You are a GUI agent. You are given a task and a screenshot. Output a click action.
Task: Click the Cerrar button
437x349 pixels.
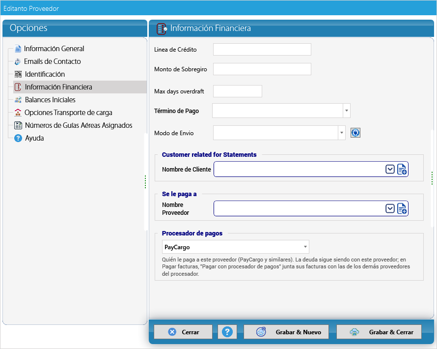point(183,332)
